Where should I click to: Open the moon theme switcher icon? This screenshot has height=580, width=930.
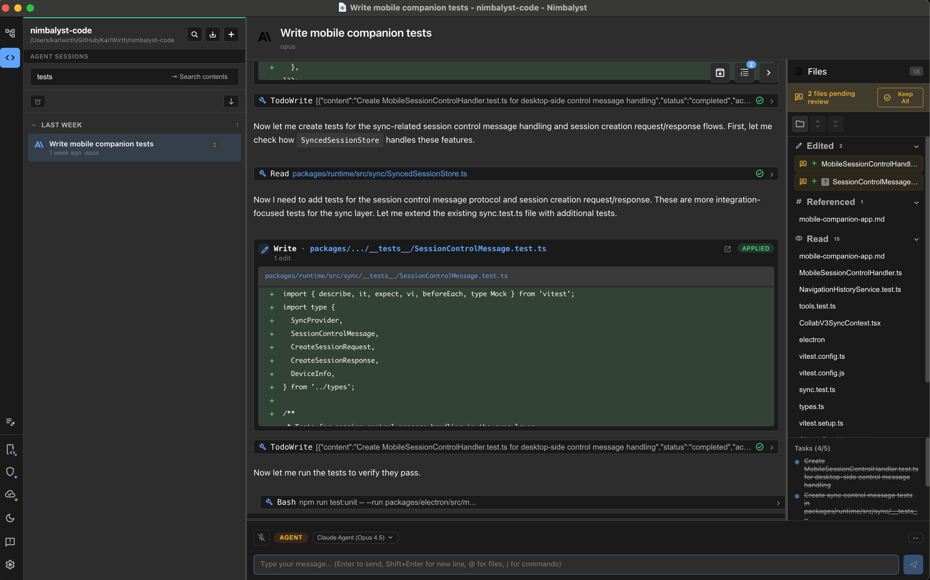(x=10, y=518)
